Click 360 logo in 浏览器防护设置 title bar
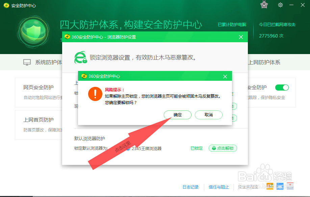The width and height of the screenshot is (310, 197). click(67, 37)
